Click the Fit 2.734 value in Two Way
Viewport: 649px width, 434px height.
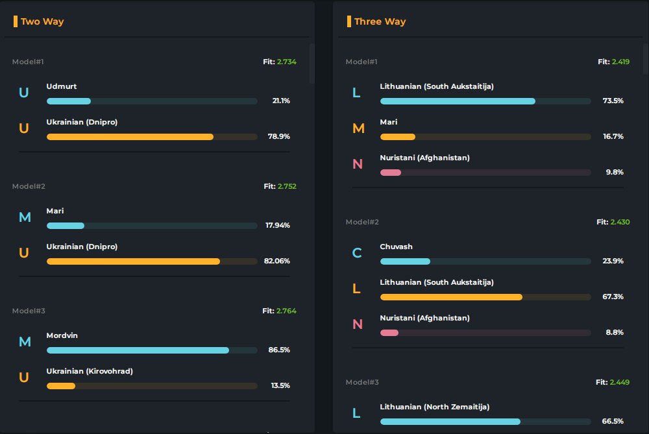click(x=286, y=62)
